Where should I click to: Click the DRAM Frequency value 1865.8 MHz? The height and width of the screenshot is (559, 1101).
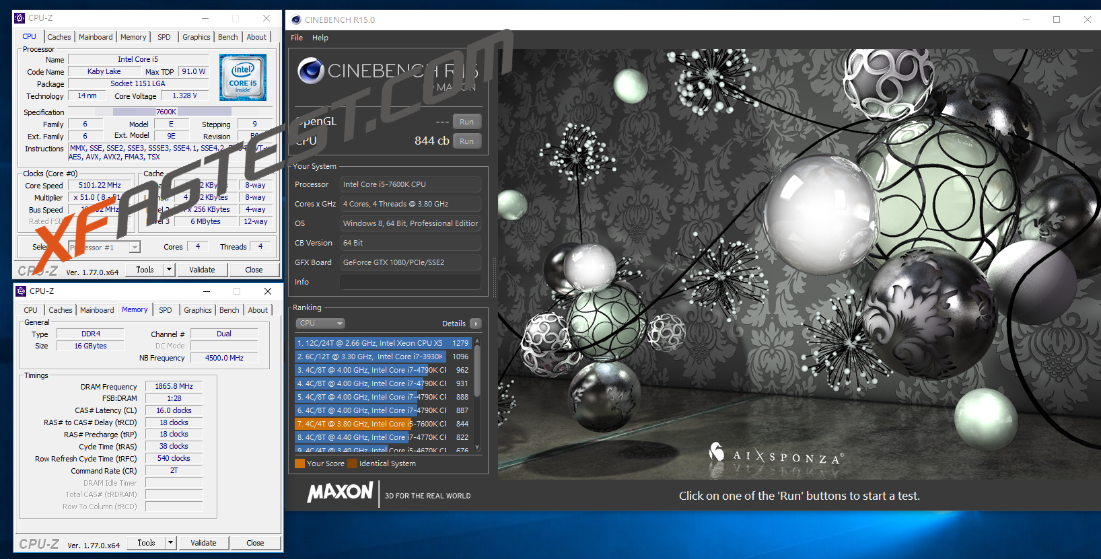174,386
